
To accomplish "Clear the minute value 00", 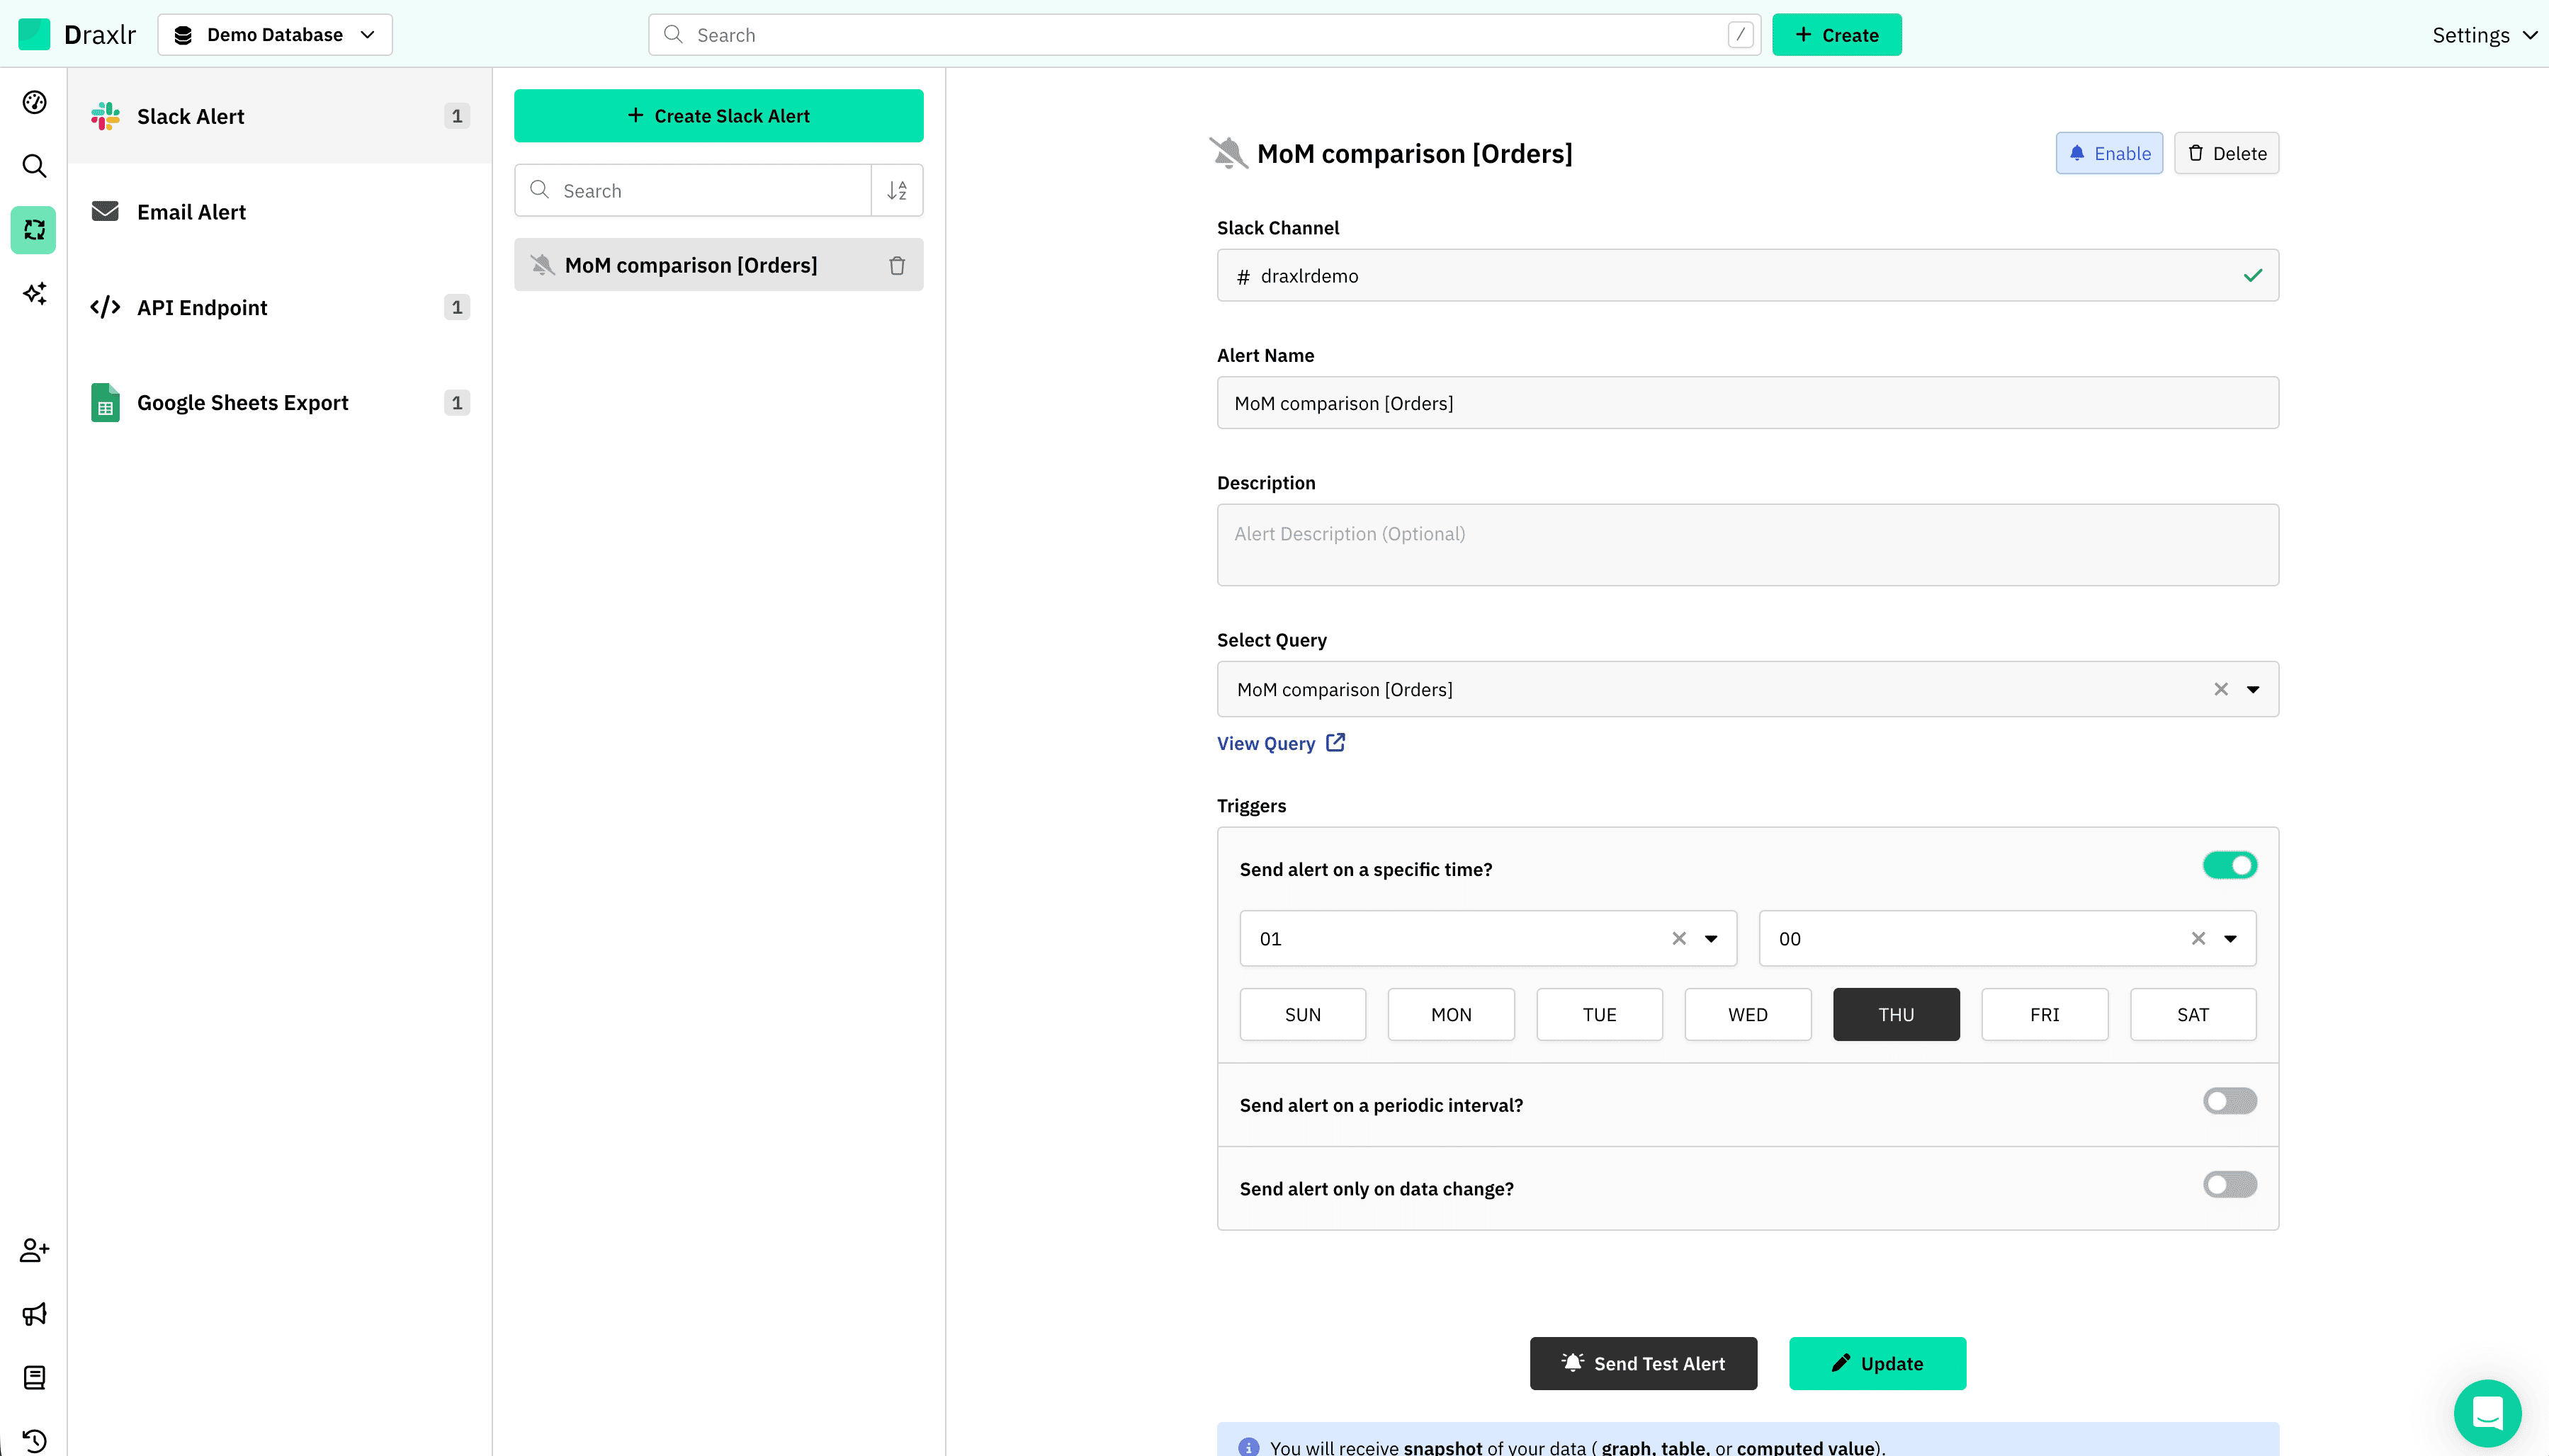I will (2199, 938).
